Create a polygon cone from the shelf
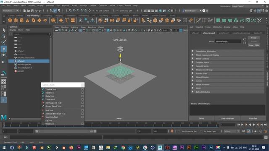 tap(27, 21)
